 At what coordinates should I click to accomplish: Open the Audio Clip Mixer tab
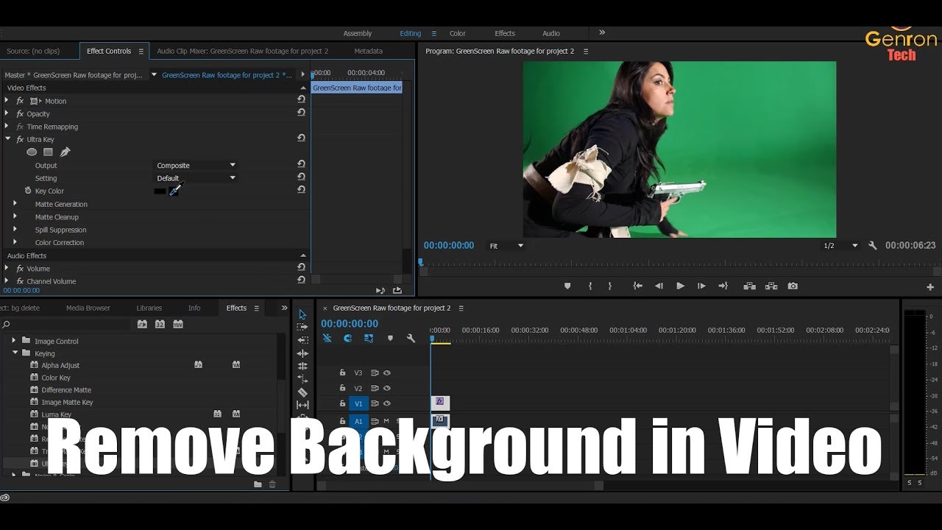[x=243, y=51]
